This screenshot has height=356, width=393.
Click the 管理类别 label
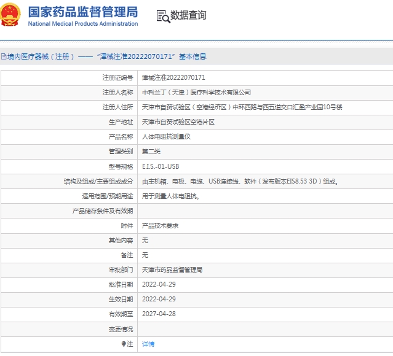point(121,152)
